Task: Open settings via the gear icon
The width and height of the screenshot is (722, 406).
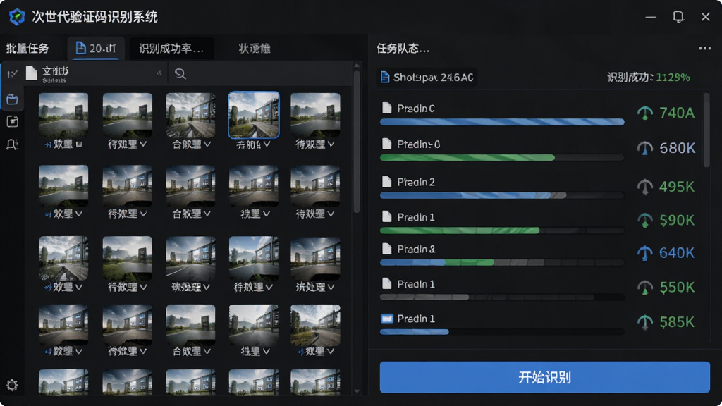Action: pyautogui.click(x=12, y=385)
